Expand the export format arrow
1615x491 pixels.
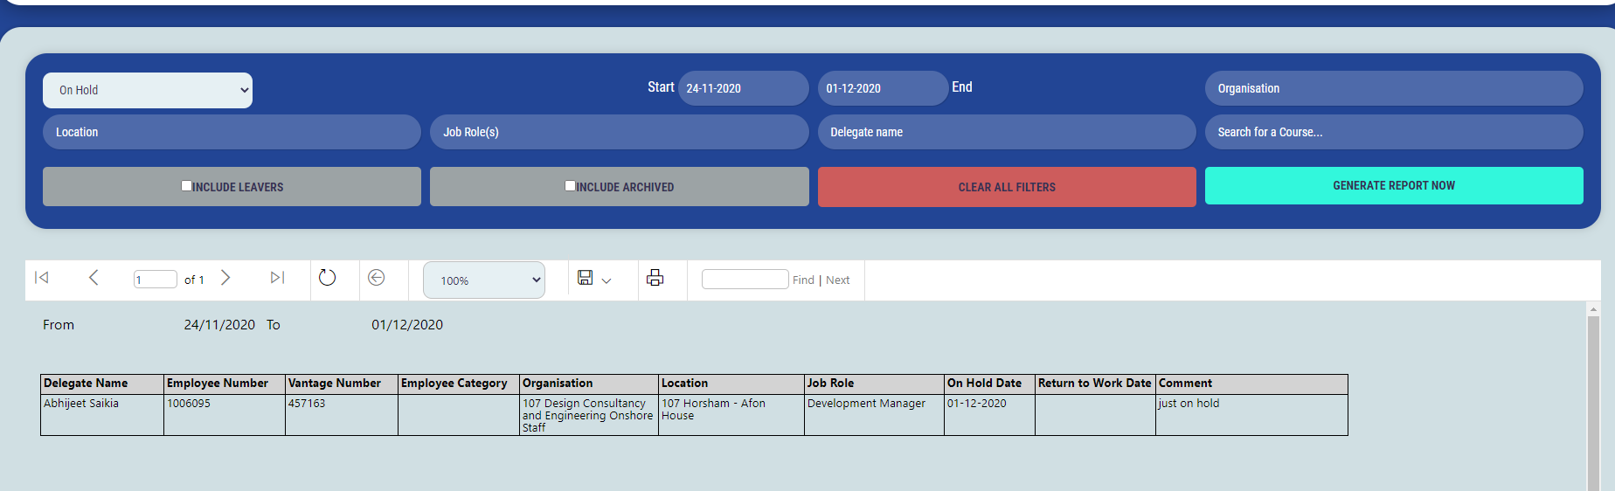606,280
